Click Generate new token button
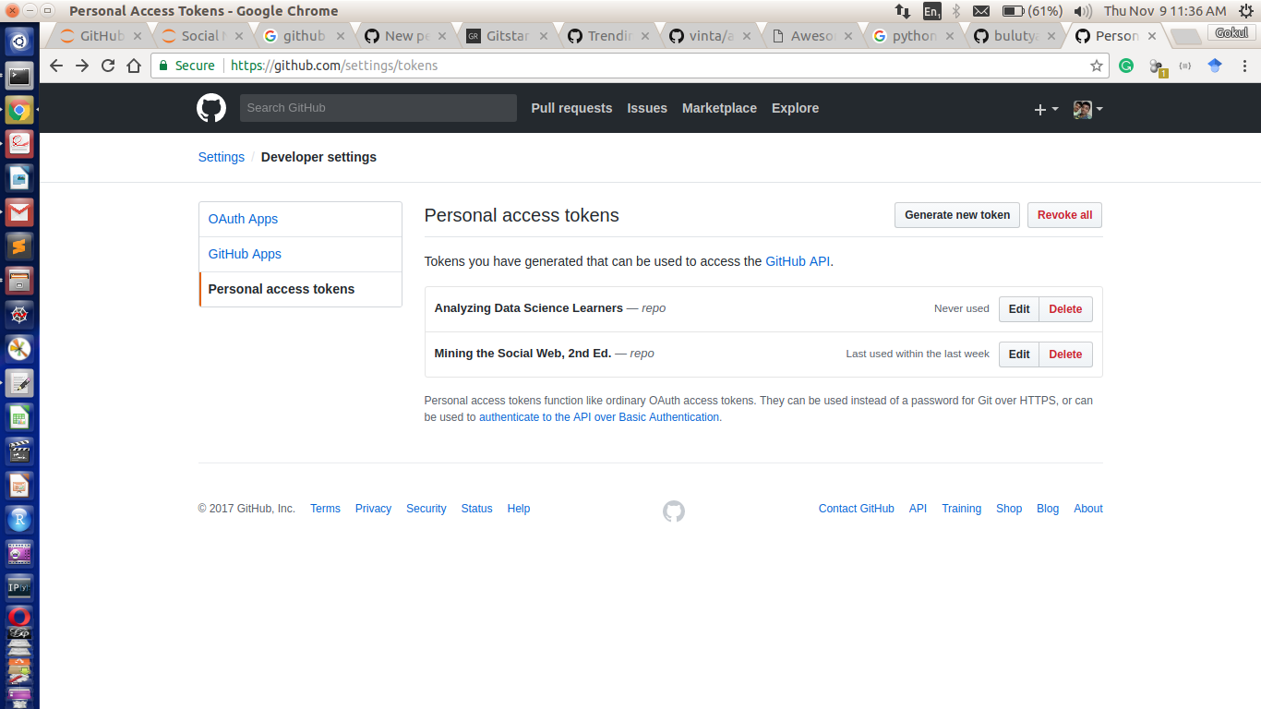 pos(957,215)
